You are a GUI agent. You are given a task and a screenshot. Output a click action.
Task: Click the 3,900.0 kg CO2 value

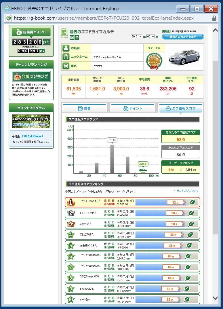(x=121, y=89)
